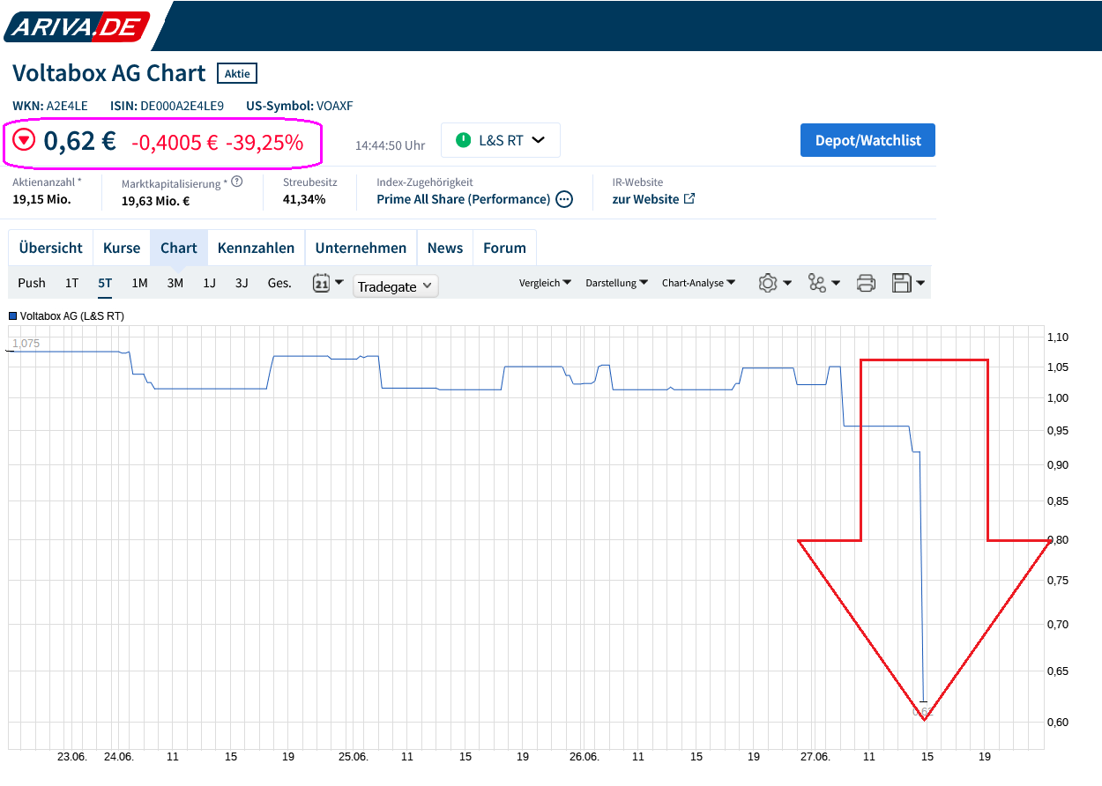Screen dimensions: 1102x786
Task: Print the chart with printer icon
Action: pos(866,283)
